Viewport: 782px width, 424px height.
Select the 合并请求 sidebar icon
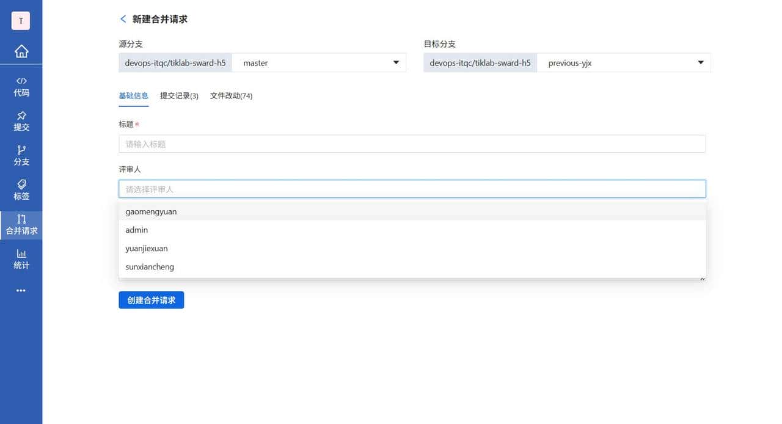(x=21, y=225)
